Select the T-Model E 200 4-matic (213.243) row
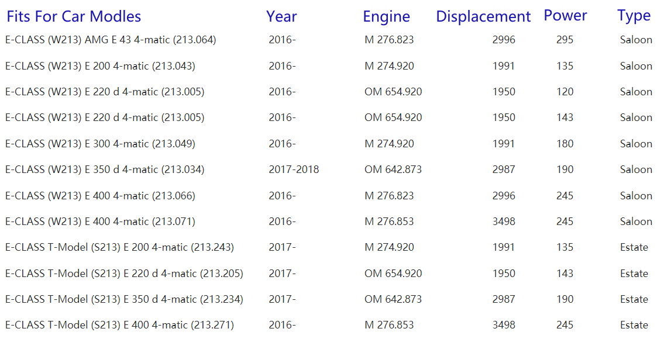 [119, 247]
